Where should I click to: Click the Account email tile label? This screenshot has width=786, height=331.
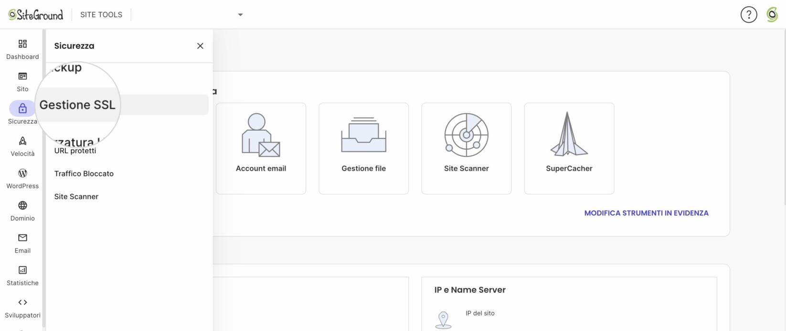pyautogui.click(x=261, y=168)
